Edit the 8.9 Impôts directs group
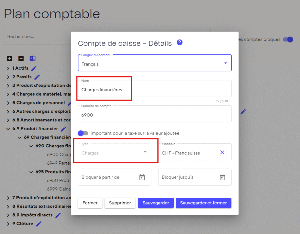300x234 pixels. 58,215
